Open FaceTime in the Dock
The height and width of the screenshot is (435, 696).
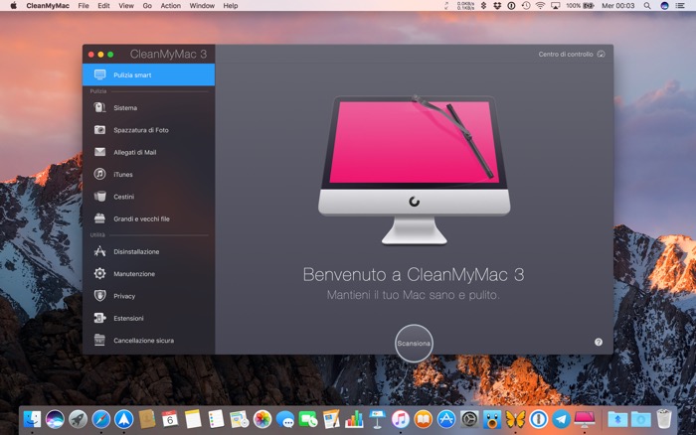click(x=308, y=419)
